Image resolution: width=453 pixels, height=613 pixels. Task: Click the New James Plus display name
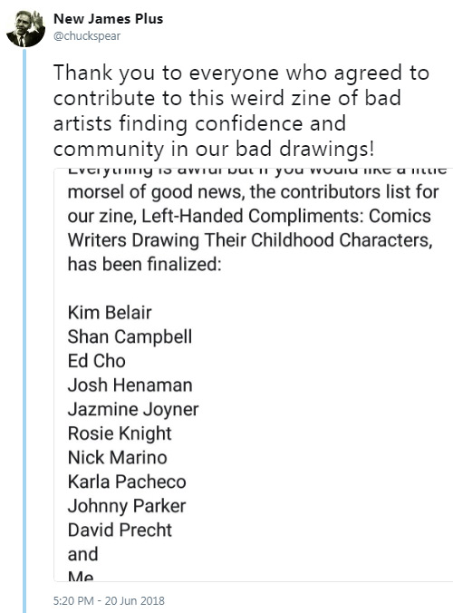108,19
